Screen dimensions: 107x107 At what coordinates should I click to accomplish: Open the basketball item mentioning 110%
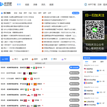click(60, 42)
